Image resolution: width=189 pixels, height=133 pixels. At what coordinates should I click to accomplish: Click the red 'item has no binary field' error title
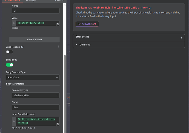point(113,8)
